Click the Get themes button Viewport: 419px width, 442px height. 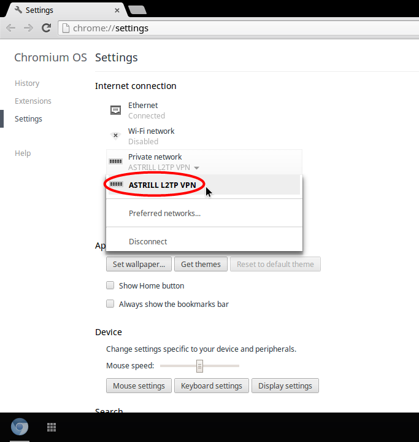[201, 265]
